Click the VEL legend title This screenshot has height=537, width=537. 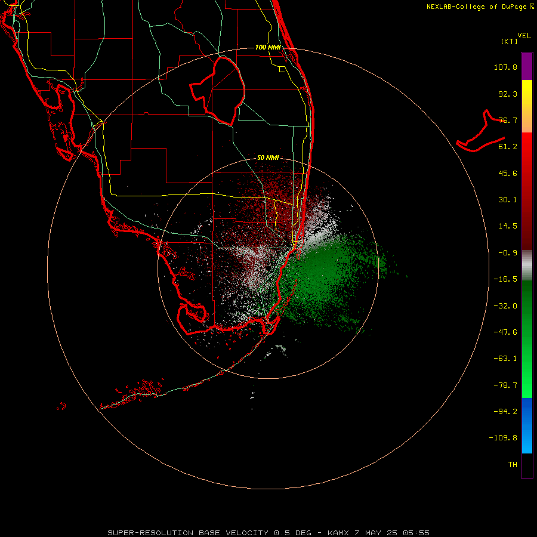(x=524, y=36)
